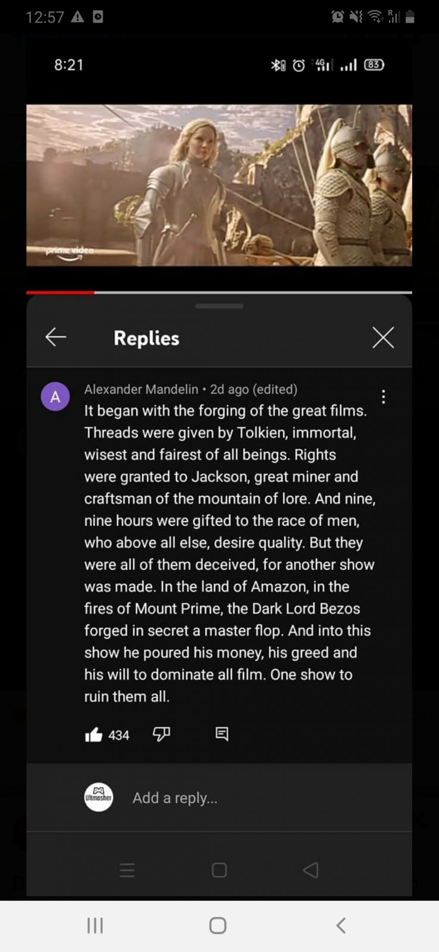Tap the Ultmosher user avatar
Screen dimensions: 439x952
pos(99,797)
